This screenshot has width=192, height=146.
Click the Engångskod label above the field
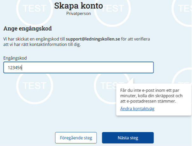point(15,58)
